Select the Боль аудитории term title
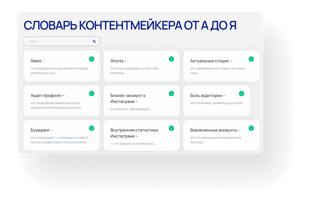The height and width of the screenshot is (207, 311). (x=208, y=96)
